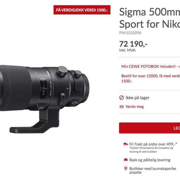Click the Inkl. MVA label
The width and height of the screenshot is (180, 180).
click(x=127, y=50)
